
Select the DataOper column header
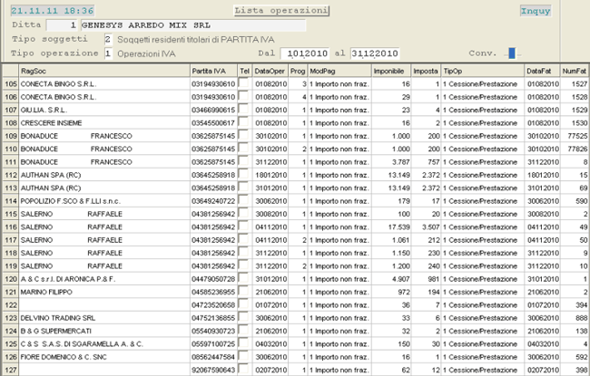[270, 69]
